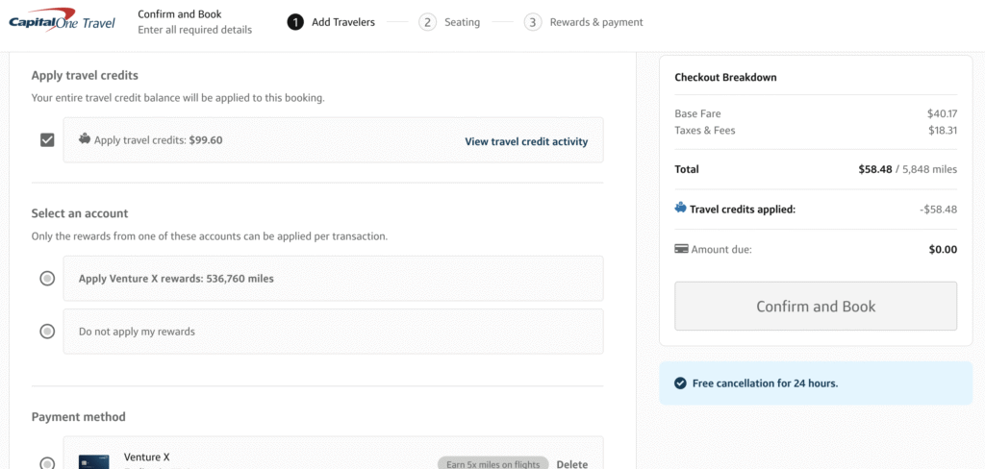
Task: Click the Venture X card image
Action: [94, 461]
